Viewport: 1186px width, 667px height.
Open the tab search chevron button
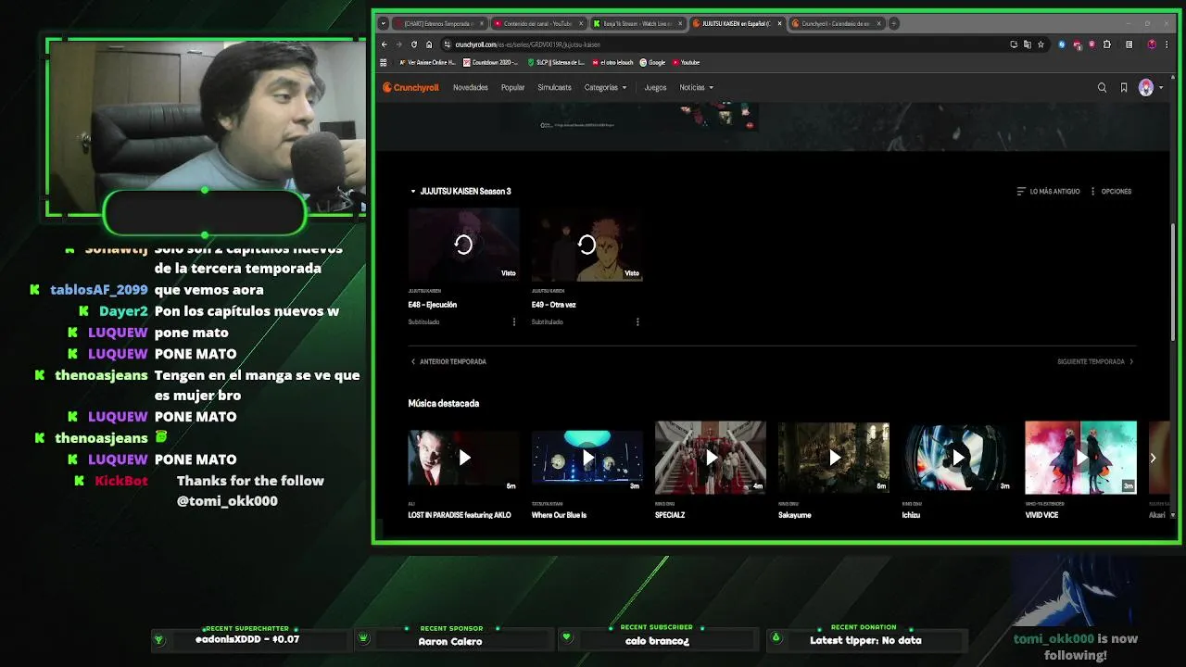pyautogui.click(x=383, y=23)
